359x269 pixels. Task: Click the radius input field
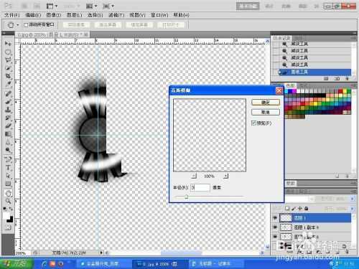(200, 187)
